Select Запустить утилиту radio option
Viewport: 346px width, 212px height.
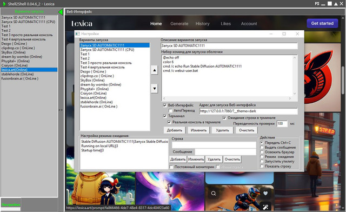click(262, 161)
